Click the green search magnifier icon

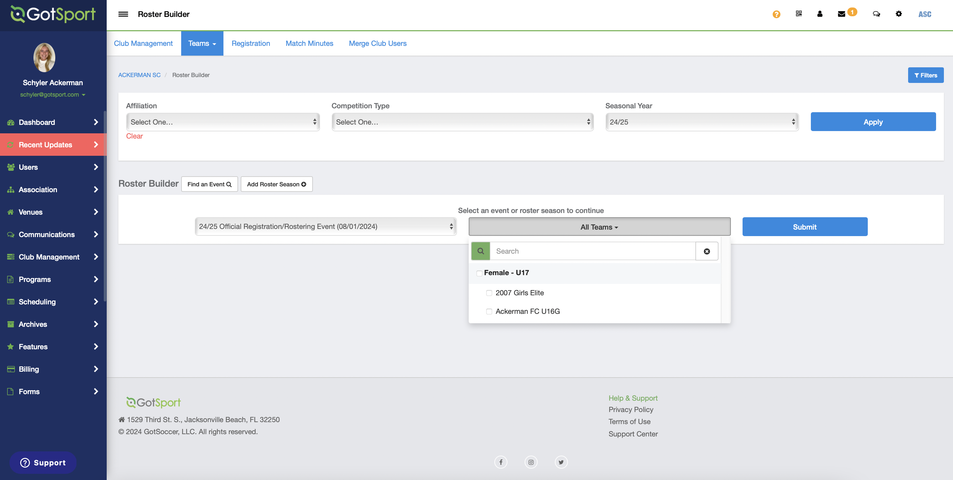tap(481, 251)
